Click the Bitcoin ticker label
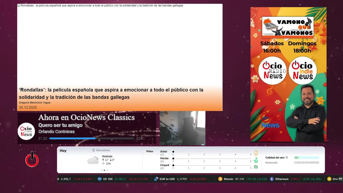 point(229,179)
